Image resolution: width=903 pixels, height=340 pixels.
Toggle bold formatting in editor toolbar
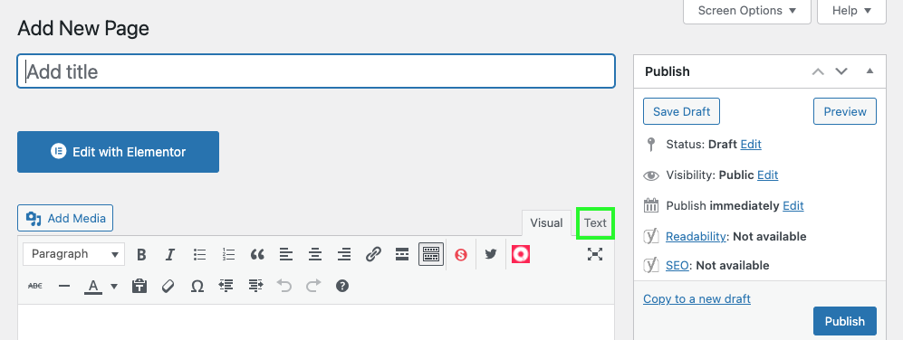tap(141, 254)
